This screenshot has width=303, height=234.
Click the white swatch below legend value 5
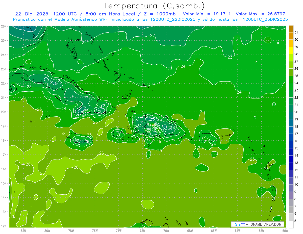click(291, 224)
